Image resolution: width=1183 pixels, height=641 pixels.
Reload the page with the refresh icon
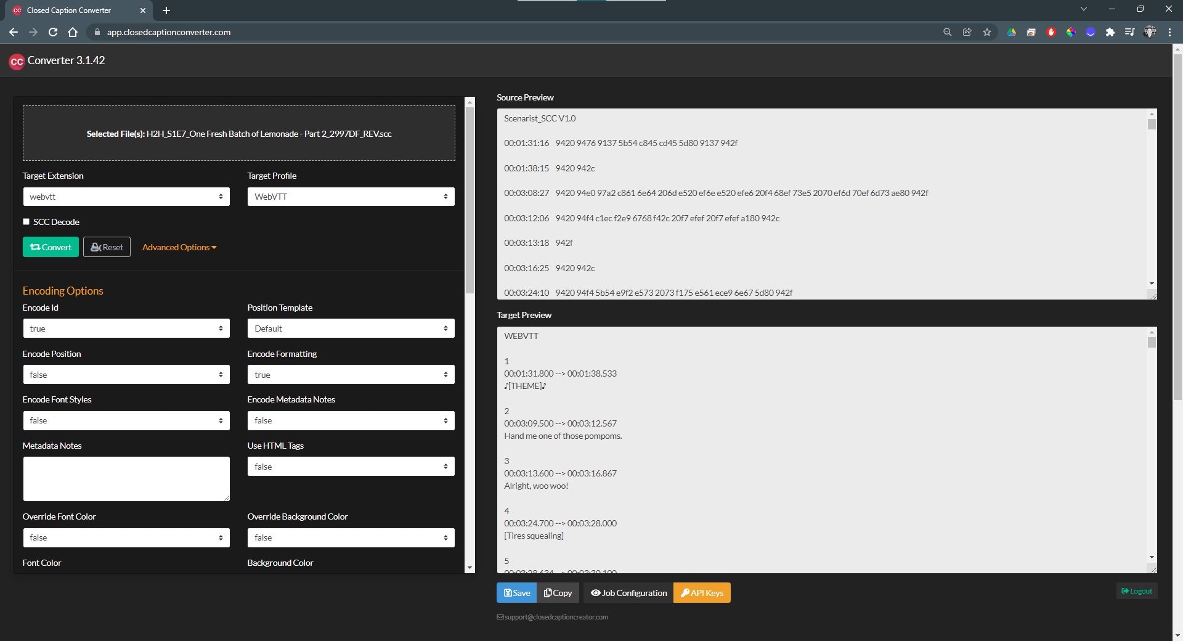[x=53, y=32]
